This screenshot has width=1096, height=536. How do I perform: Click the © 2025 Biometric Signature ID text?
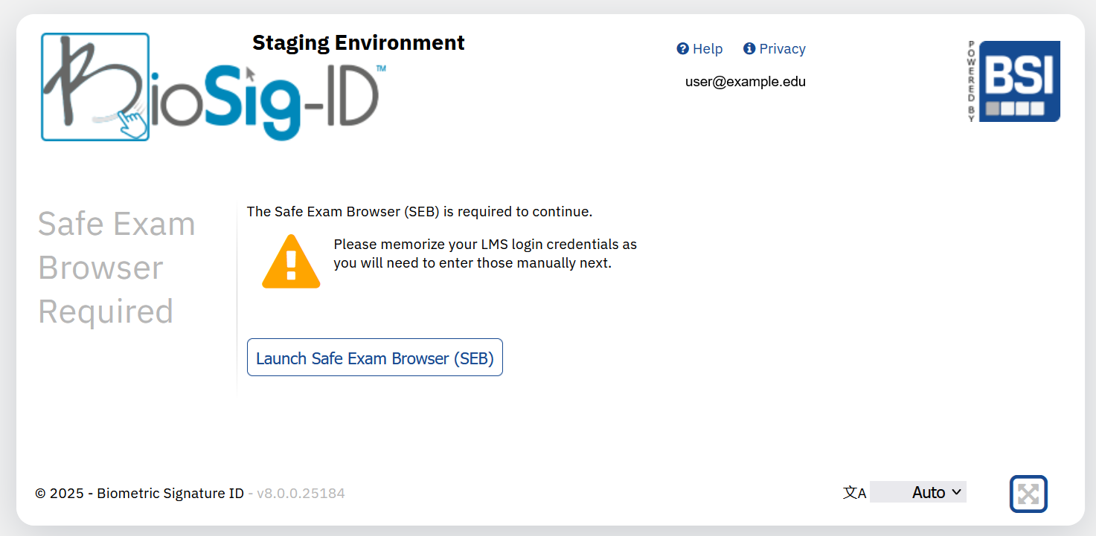tap(139, 493)
